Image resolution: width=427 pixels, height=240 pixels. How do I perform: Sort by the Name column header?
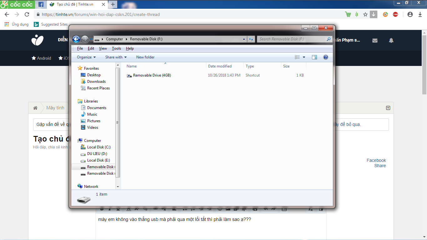click(x=166, y=66)
